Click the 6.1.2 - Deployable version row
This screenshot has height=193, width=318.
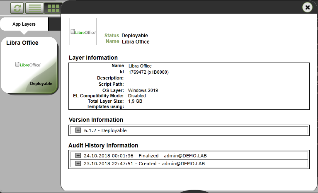pyautogui.click(x=105, y=130)
